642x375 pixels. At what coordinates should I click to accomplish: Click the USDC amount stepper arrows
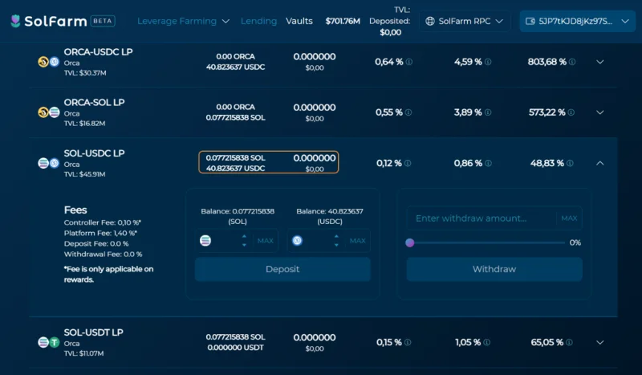(336, 241)
